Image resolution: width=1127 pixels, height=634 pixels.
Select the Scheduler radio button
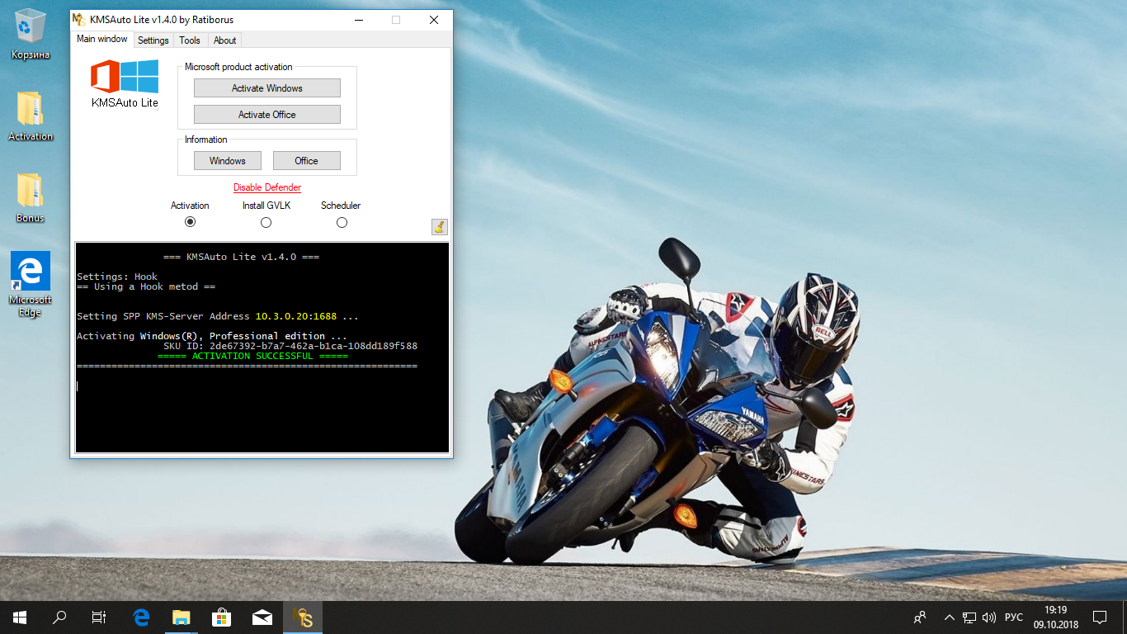pos(342,222)
